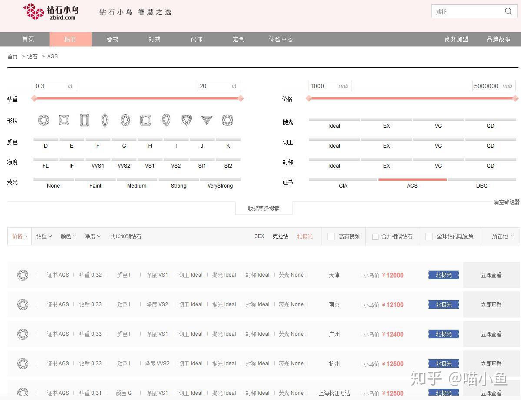This screenshot has width=521, height=400.
Task: Click the search magnifier icon
Action: click(508, 11)
